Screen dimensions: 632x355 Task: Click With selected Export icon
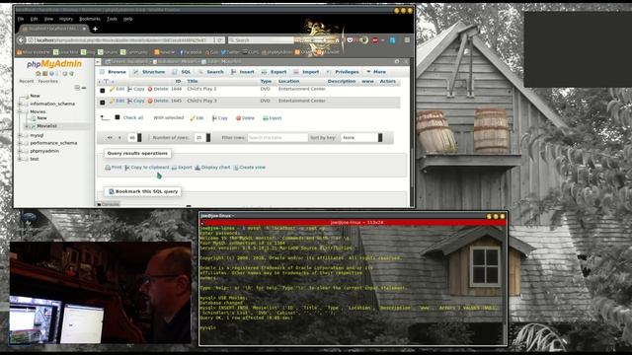coord(266,118)
